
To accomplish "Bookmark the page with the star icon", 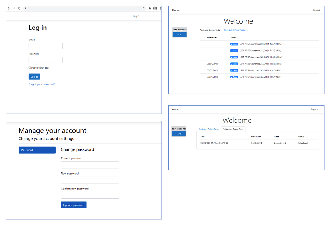I will pyautogui.click(x=143, y=8).
